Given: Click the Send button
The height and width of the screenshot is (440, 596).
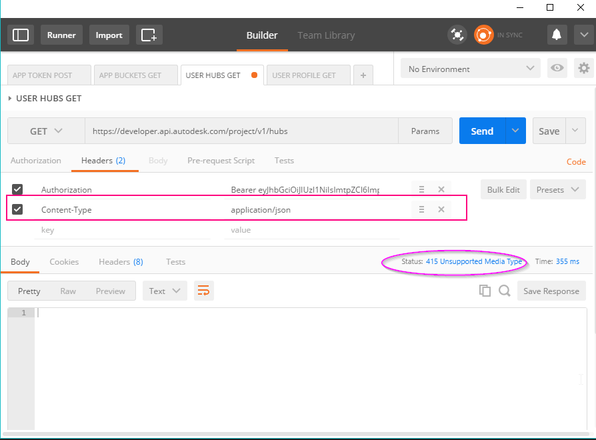Looking at the screenshot, I should (x=481, y=131).
